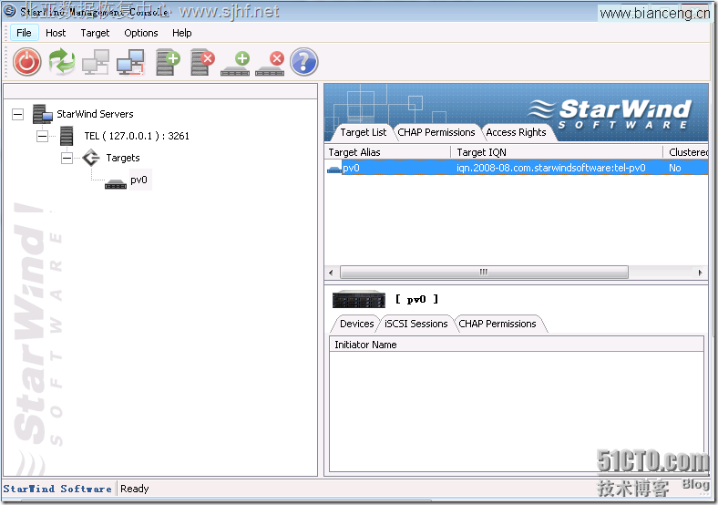Select the Targets tree label
718x505 pixels.
[123, 158]
